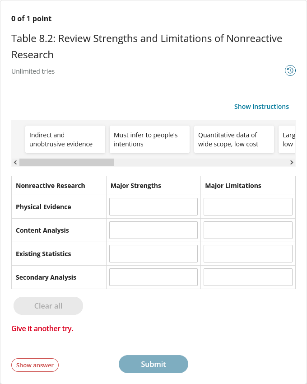The image size is (307, 384).
Task: Select the 'Must infer to people's intentions' tile
Action: 149,139
